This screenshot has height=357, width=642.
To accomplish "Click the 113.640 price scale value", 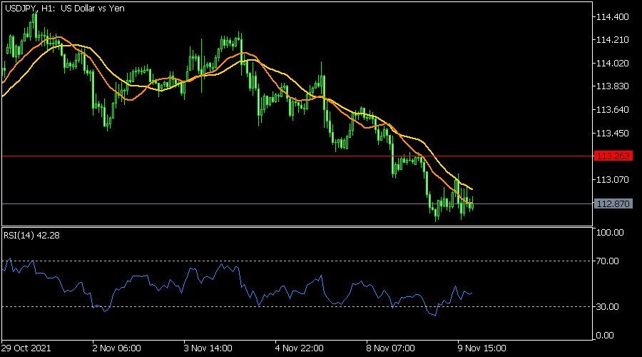I will click(x=613, y=109).
